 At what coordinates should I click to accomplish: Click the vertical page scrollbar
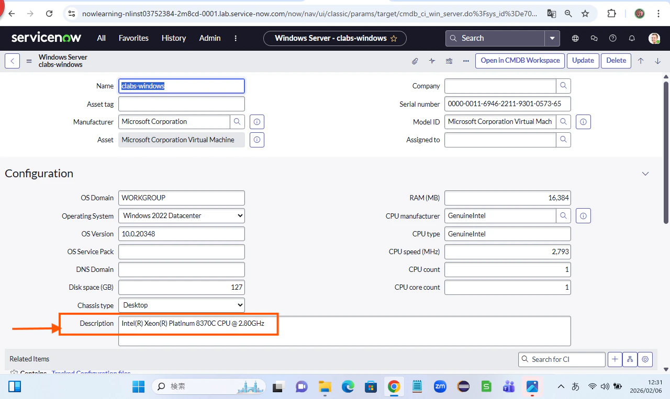click(x=666, y=152)
